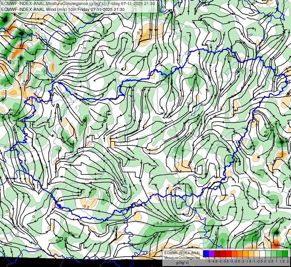The width and height of the screenshot is (291, 267).
Task: Click the 'g/(kg*s)' unit label in legend
Action: pos(183,263)
